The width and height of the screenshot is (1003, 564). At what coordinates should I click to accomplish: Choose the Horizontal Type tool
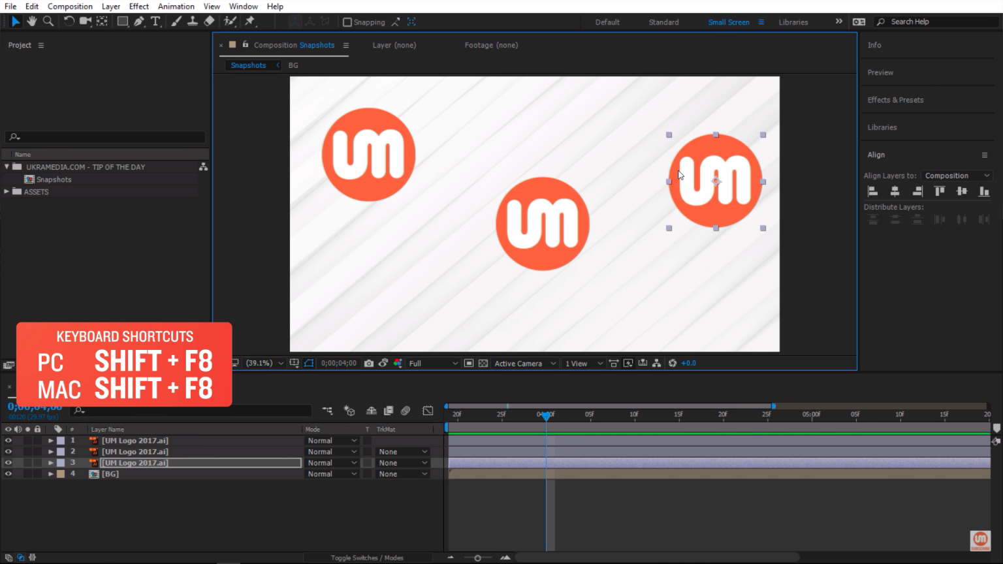(155, 22)
